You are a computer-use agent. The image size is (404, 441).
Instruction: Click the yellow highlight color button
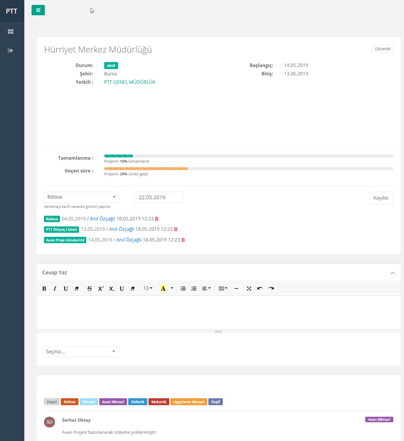tap(163, 289)
